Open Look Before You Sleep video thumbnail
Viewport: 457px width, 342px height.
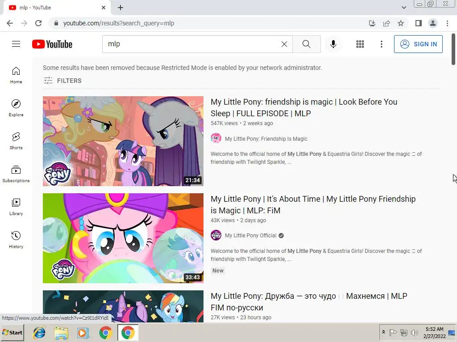coord(123,141)
